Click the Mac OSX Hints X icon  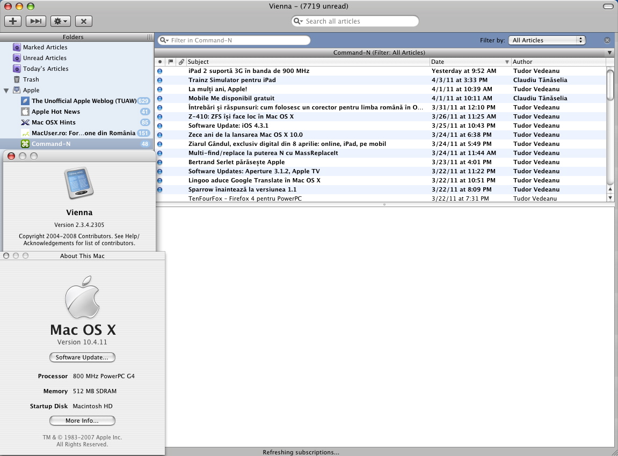(25, 122)
